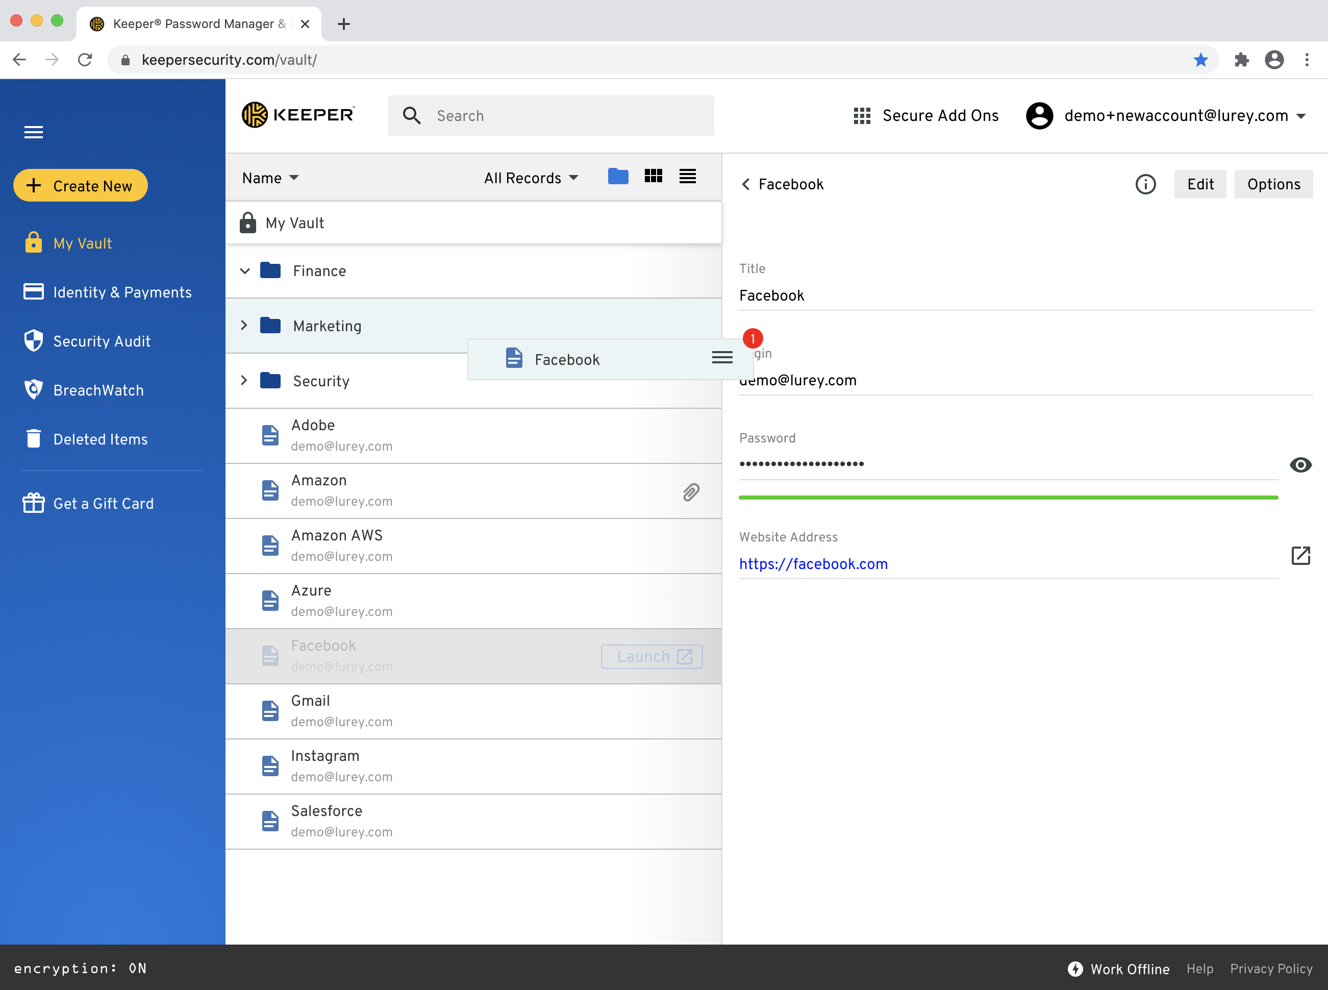The height and width of the screenshot is (990, 1328).
Task: Collapse the Finance folder
Action: [244, 271]
